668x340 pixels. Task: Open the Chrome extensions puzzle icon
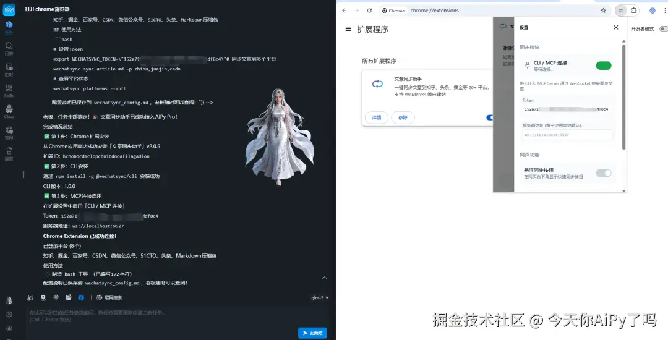[634, 11]
